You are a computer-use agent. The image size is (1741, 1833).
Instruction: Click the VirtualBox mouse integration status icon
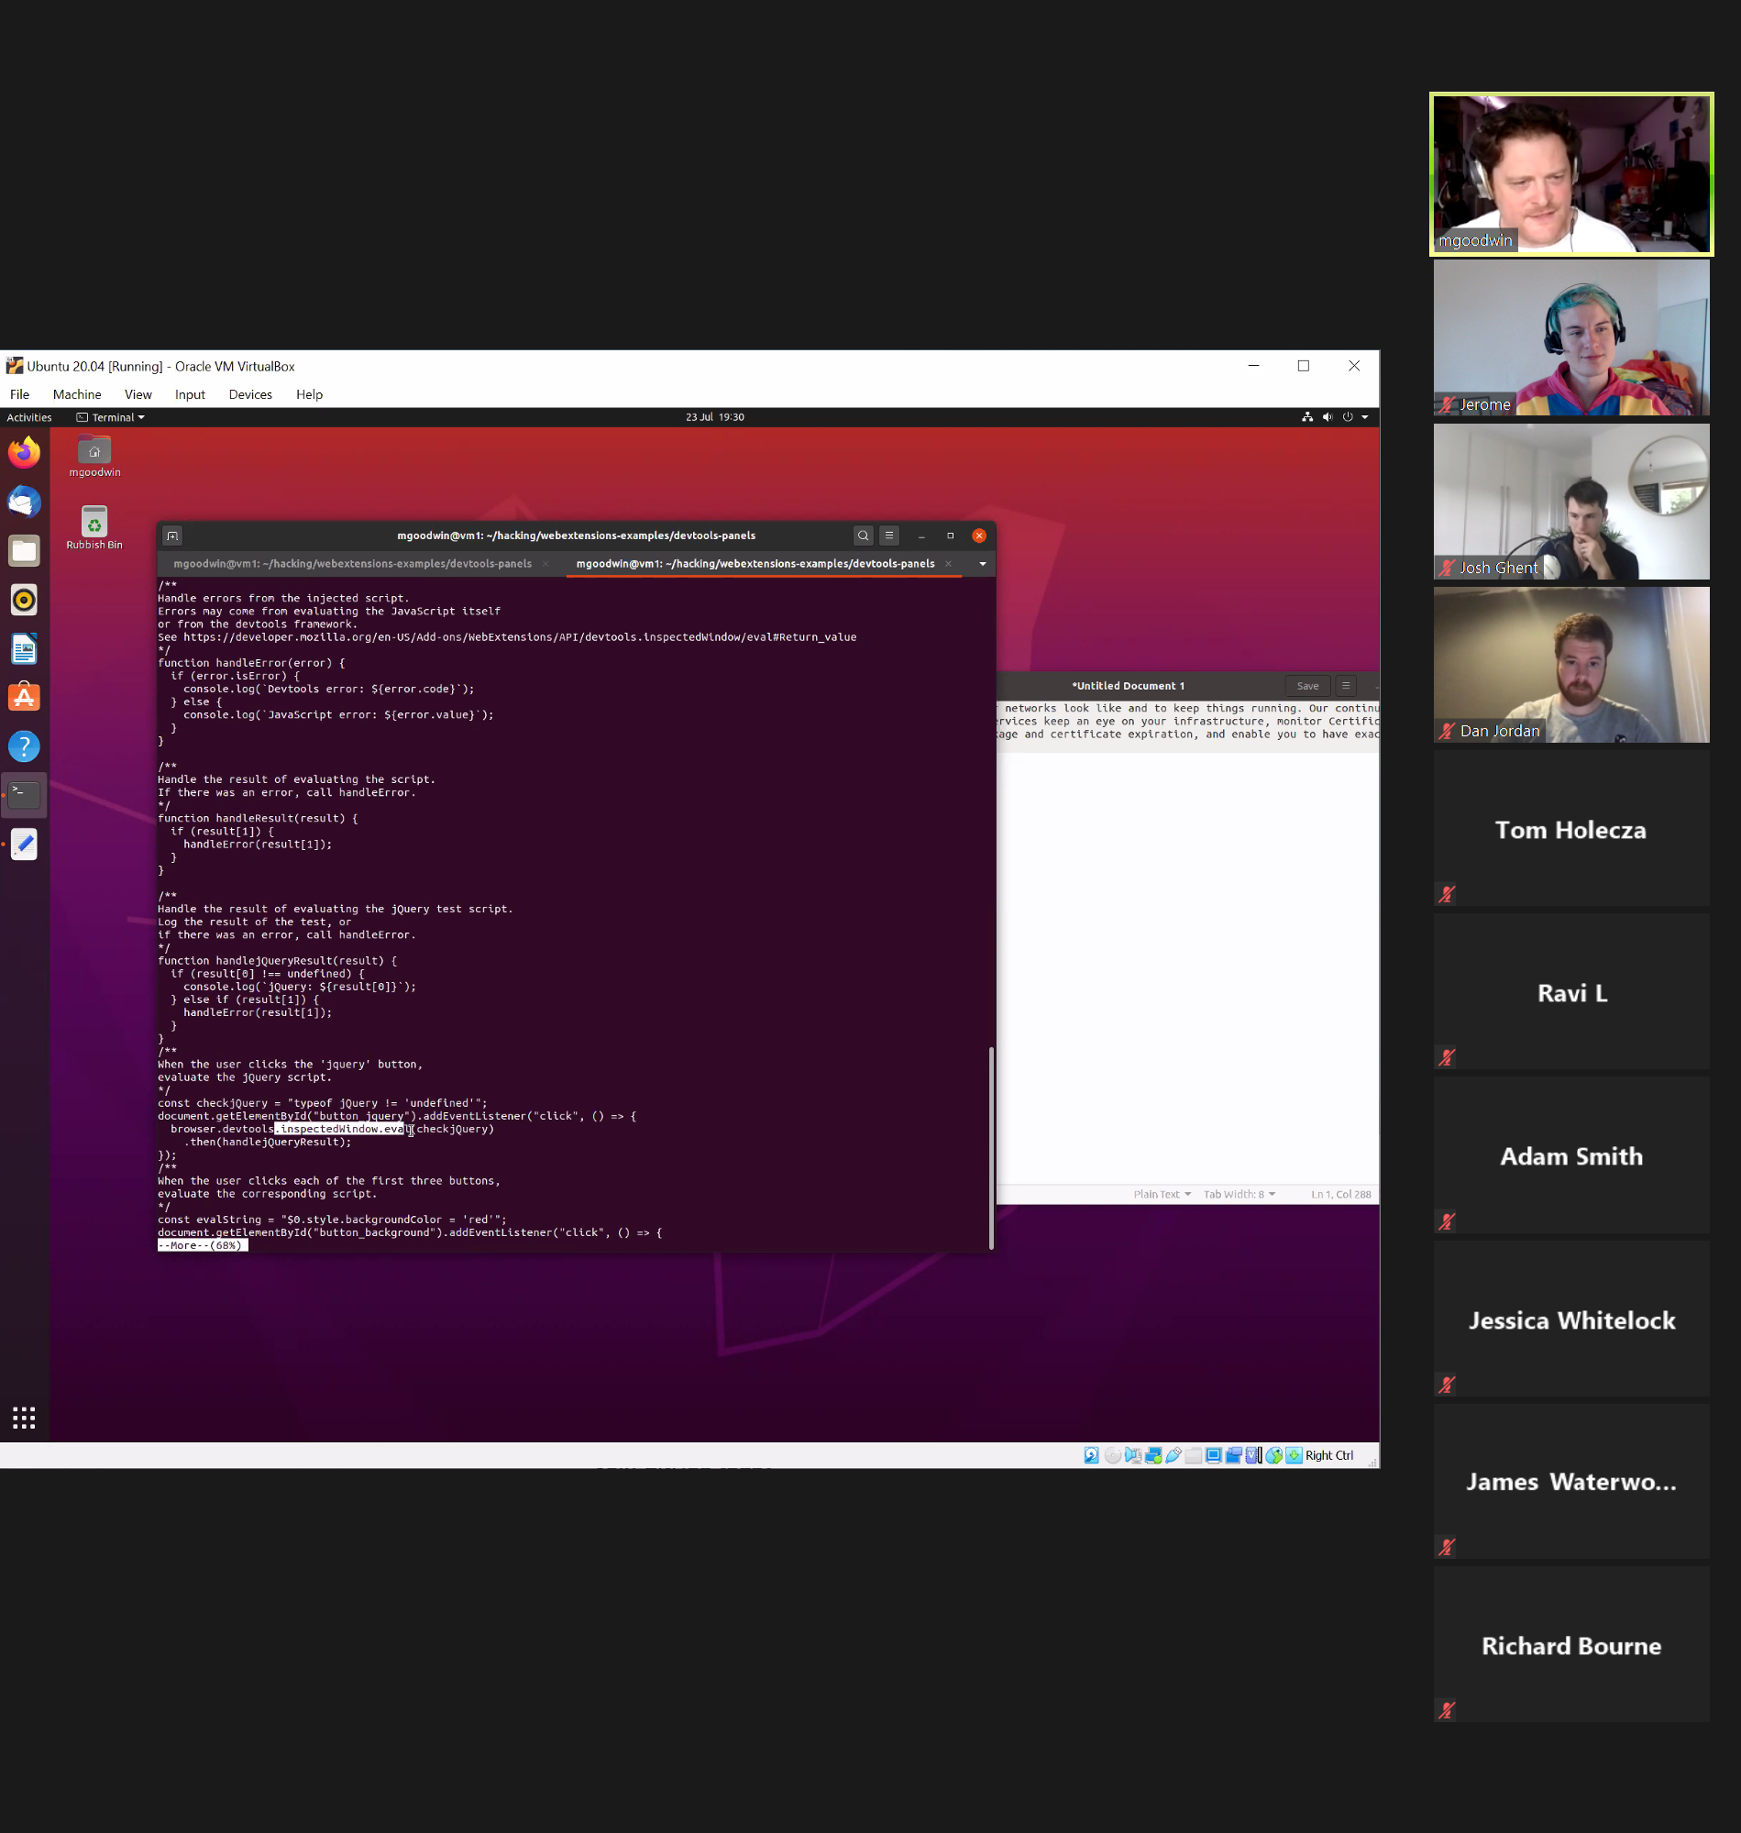[x=1274, y=1455]
